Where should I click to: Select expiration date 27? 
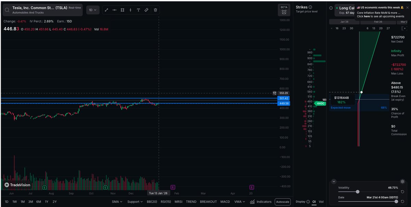(x=388, y=28)
